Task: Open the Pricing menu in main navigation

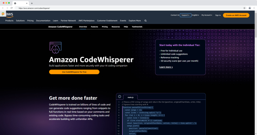Action: (x=30, y=21)
